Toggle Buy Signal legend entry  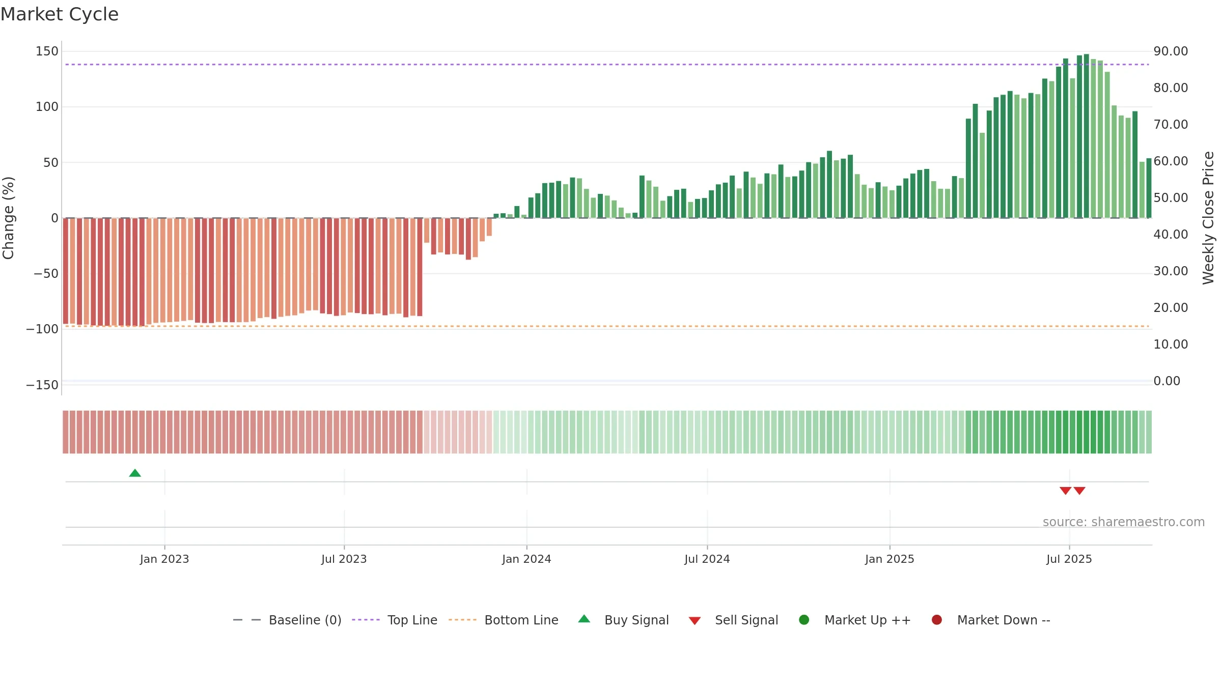[x=624, y=620]
